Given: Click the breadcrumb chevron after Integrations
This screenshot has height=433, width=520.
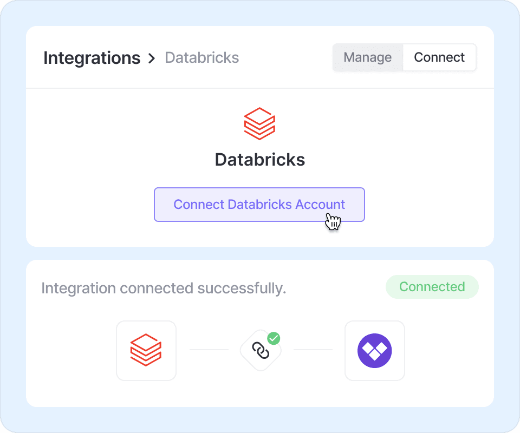Looking at the screenshot, I should click(152, 58).
